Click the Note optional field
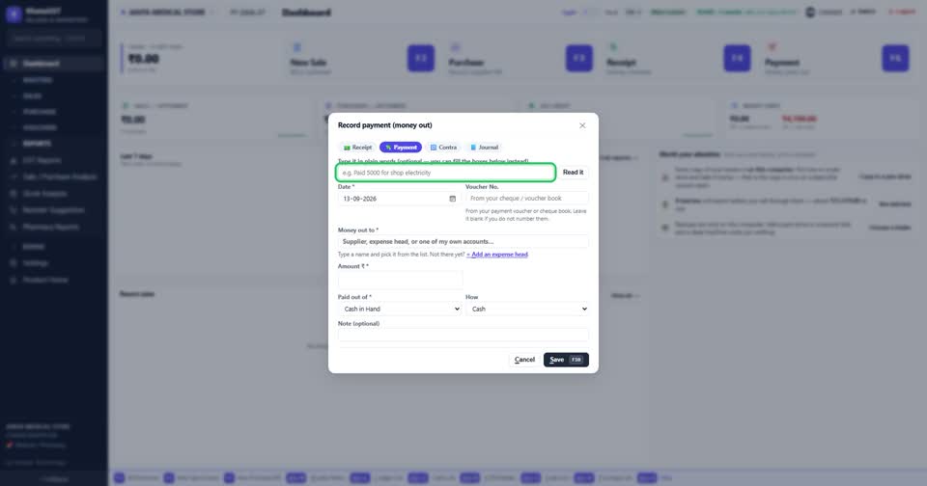 pyautogui.click(x=463, y=335)
